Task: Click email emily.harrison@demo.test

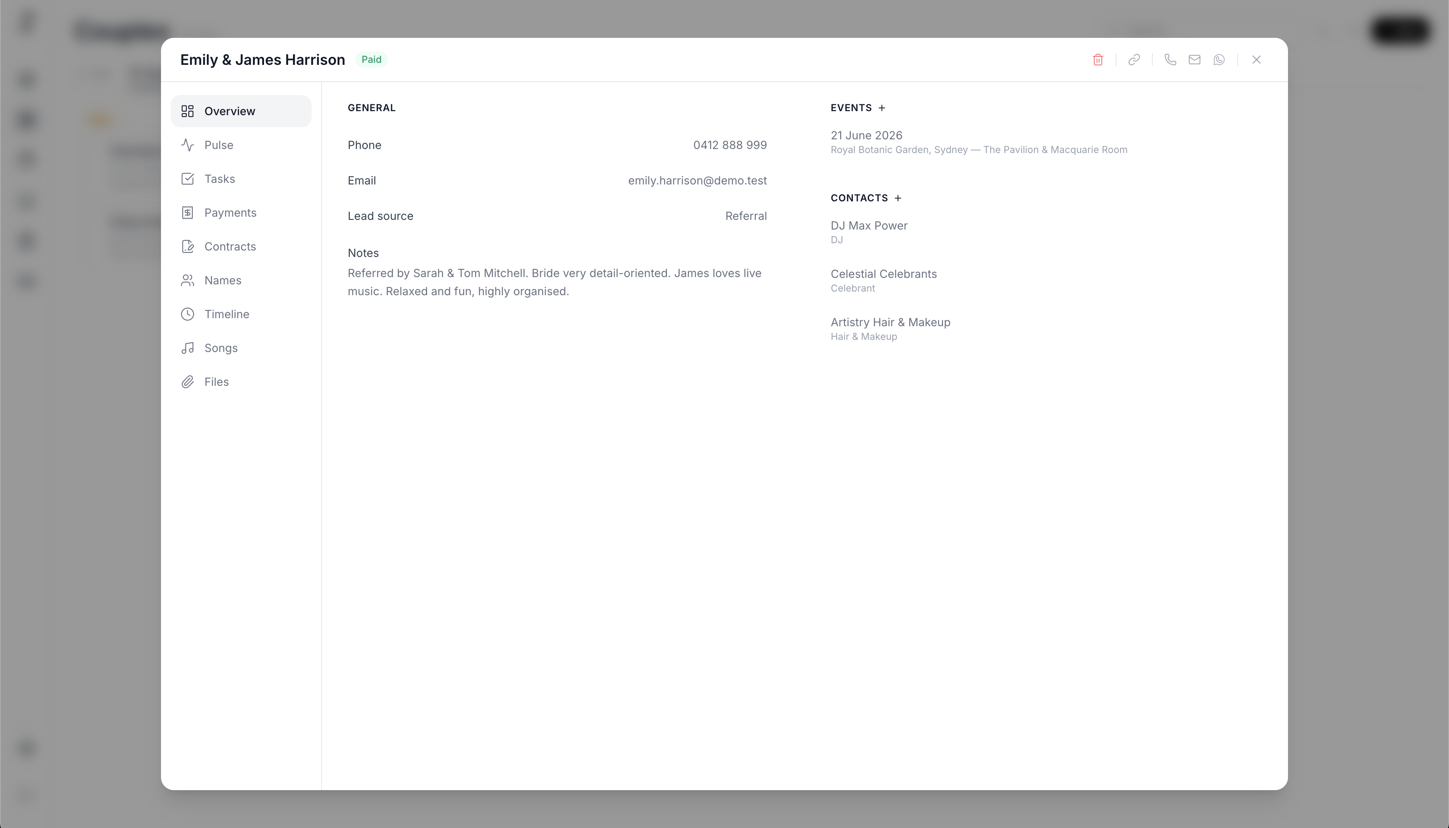Action: (697, 181)
